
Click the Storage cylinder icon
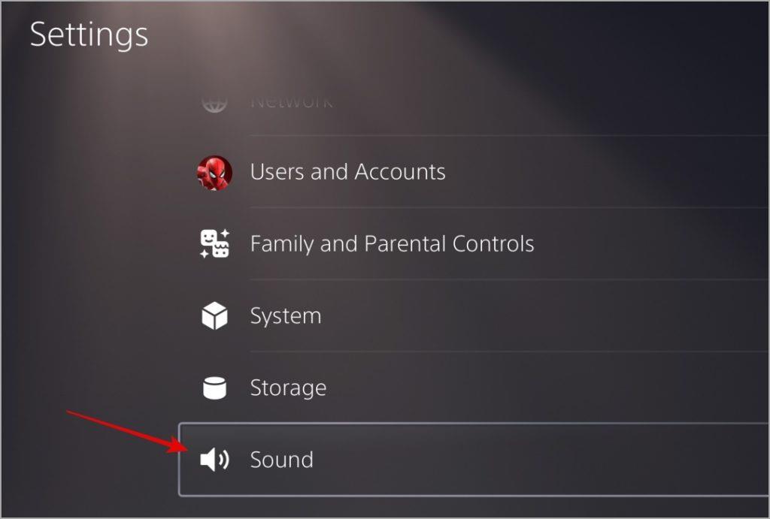pos(214,388)
